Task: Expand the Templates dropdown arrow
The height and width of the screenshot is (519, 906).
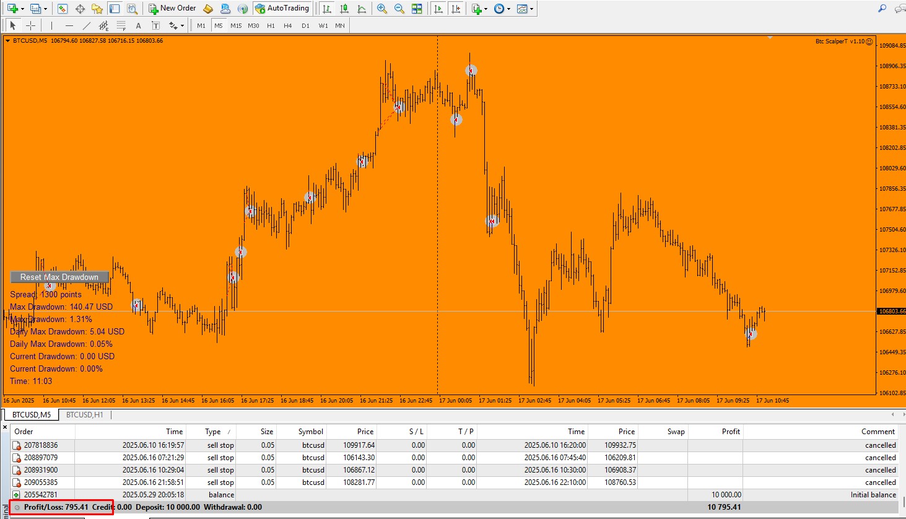Action: click(532, 9)
